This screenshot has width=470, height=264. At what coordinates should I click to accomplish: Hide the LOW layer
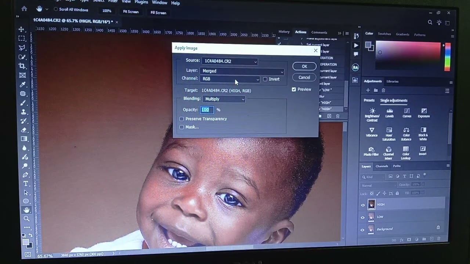(363, 217)
